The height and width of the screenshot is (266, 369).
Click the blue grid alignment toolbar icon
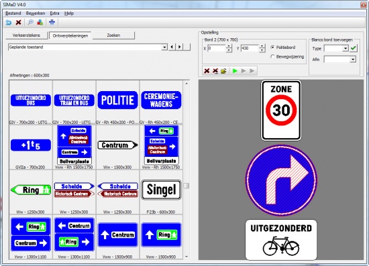coord(52,22)
